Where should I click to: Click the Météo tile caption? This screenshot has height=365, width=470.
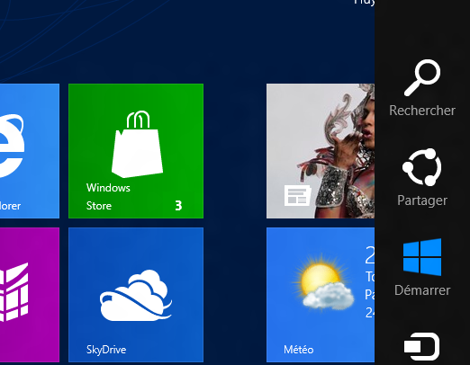(x=299, y=350)
